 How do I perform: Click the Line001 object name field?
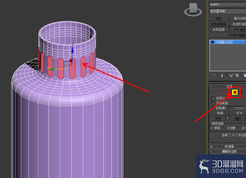[x=228, y=4]
